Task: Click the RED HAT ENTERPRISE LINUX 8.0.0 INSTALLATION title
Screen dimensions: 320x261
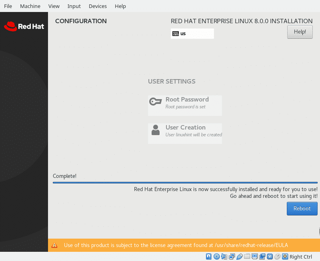Action: [242, 21]
